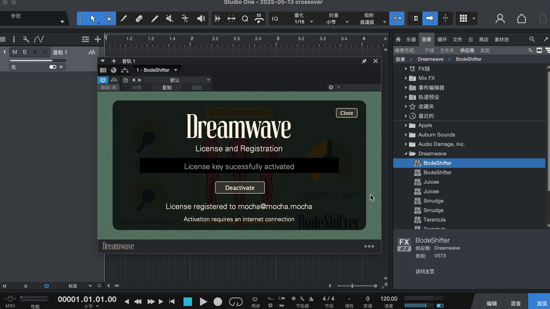Click the transport Stop button

coord(188,302)
